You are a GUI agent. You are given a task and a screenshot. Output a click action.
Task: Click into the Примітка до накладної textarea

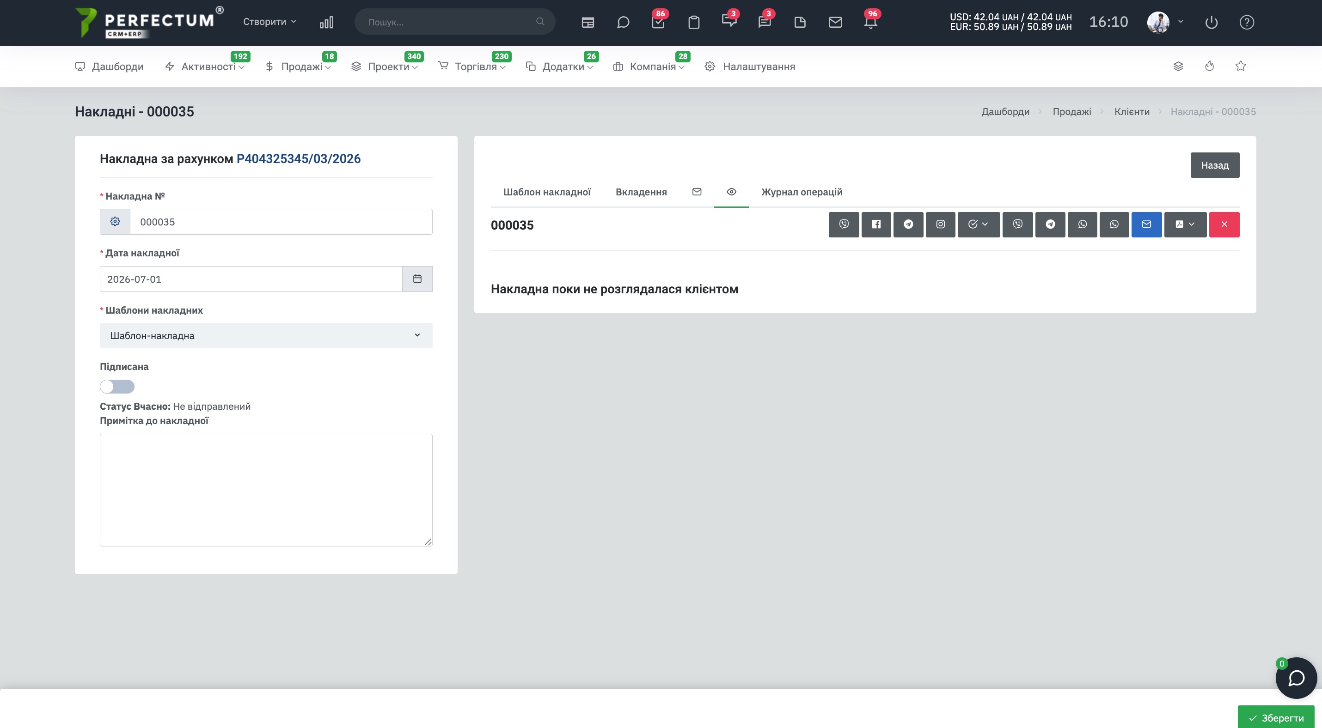[266, 490]
